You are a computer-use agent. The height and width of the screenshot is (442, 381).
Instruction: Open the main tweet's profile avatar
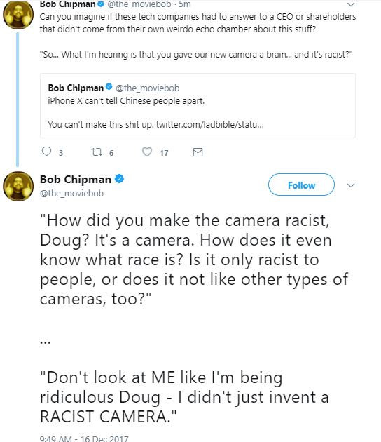18,187
